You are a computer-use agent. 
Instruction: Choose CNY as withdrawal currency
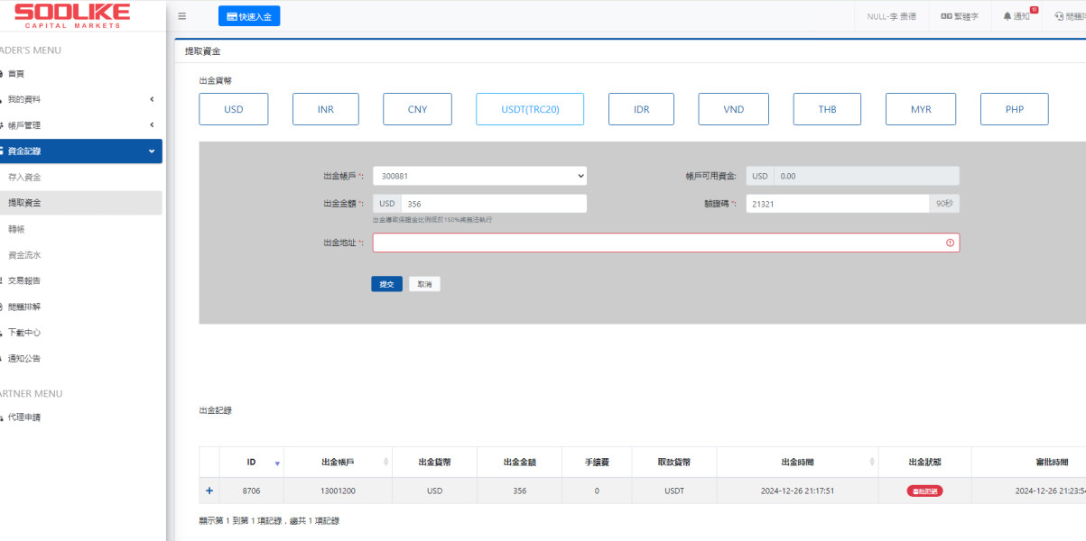point(417,109)
